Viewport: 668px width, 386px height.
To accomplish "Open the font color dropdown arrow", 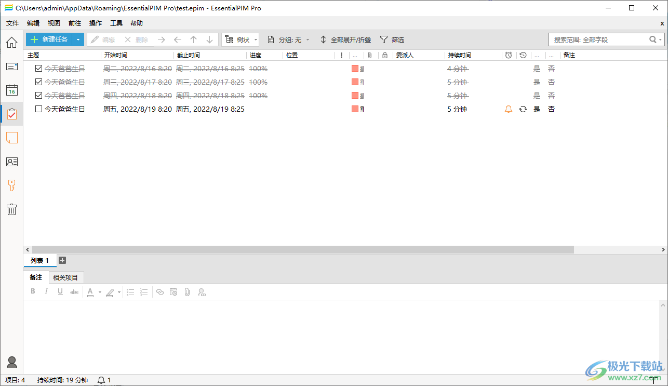I will click(x=100, y=292).
